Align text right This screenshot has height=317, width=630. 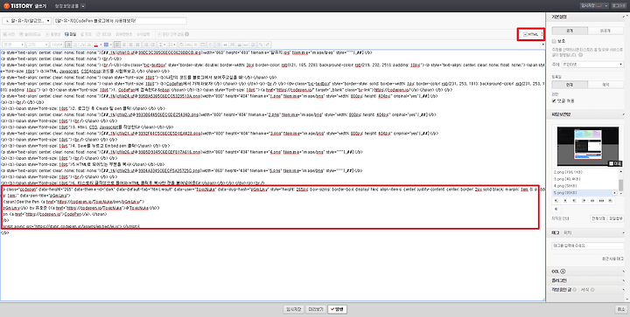(131, 45)
